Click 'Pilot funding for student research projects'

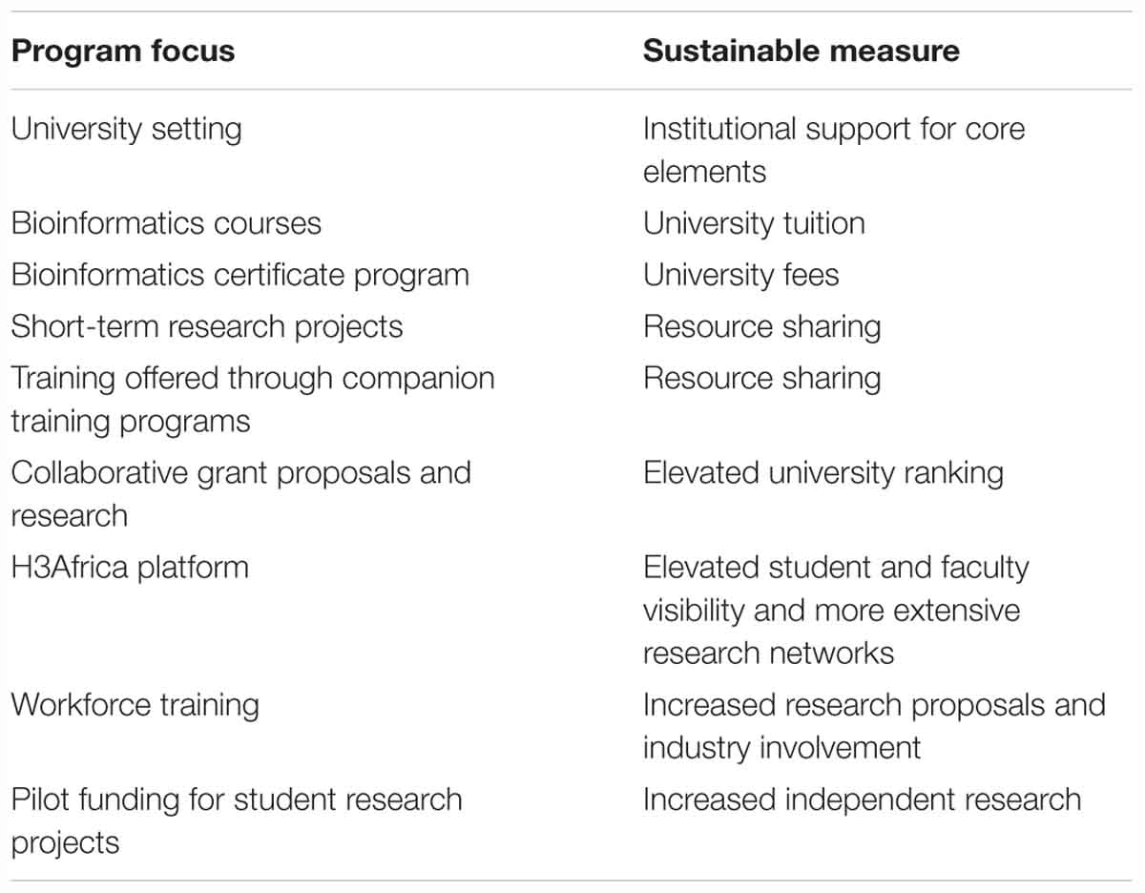236,820
